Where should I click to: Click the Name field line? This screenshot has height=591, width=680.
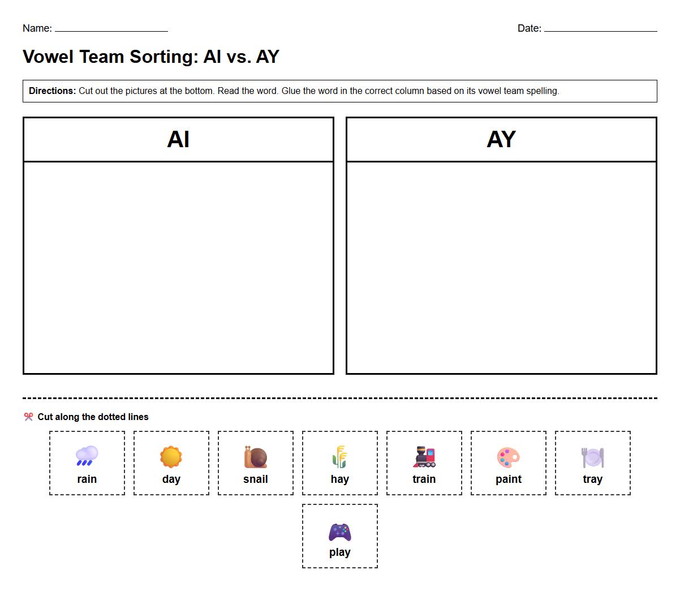tap(110, 30)
